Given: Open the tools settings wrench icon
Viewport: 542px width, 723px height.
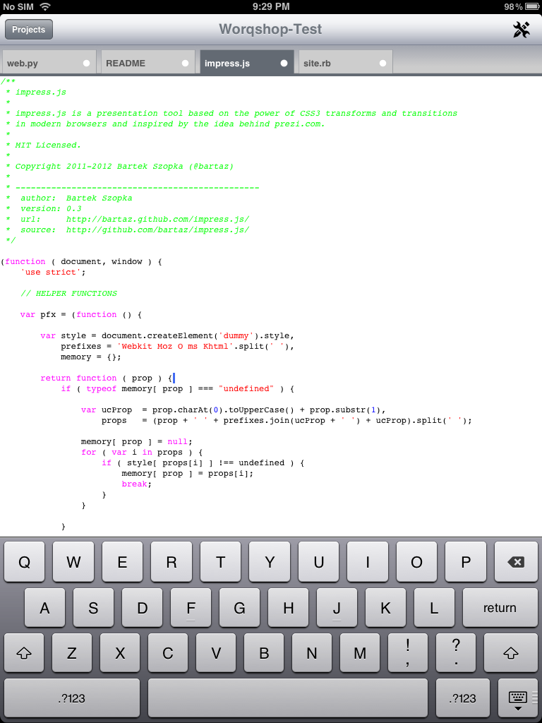Looking at the screenshot, I should (x=522, y=30).
